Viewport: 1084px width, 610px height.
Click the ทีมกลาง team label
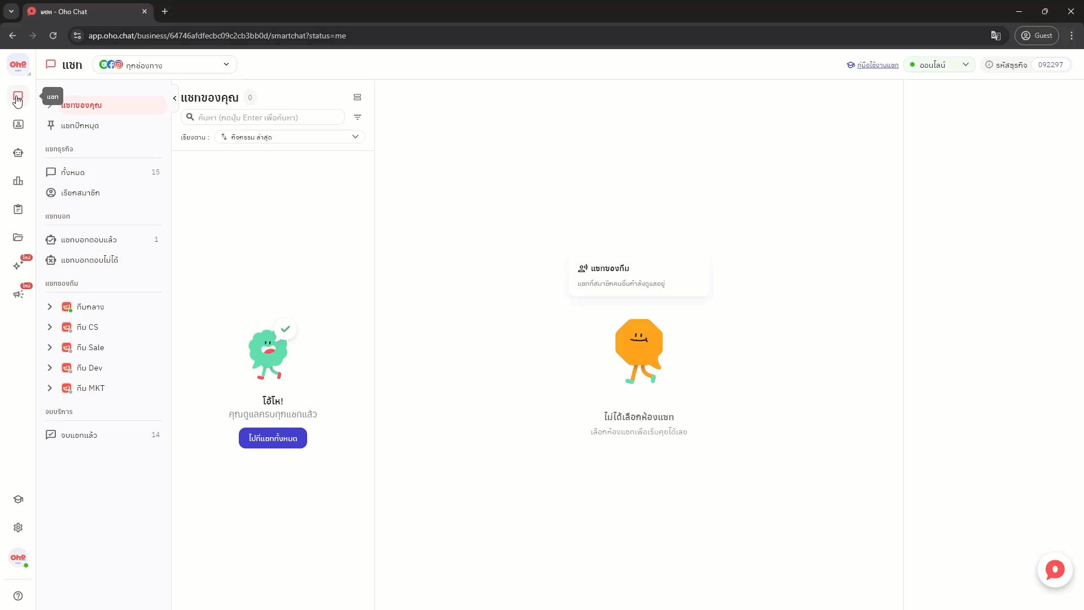[x=90, y=307]
